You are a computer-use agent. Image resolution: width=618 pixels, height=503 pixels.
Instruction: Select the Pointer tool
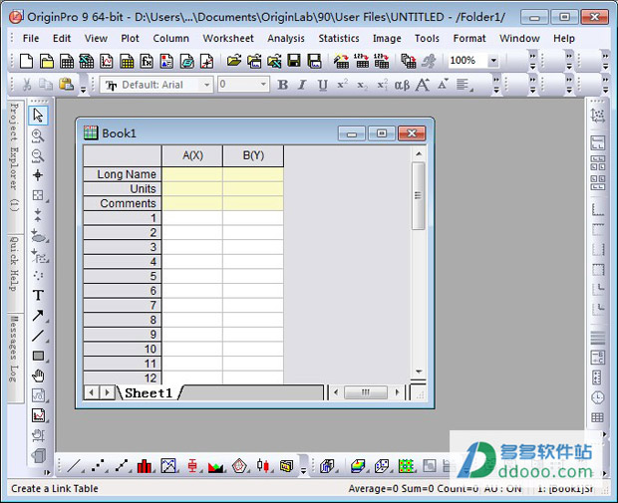[38, 116]
